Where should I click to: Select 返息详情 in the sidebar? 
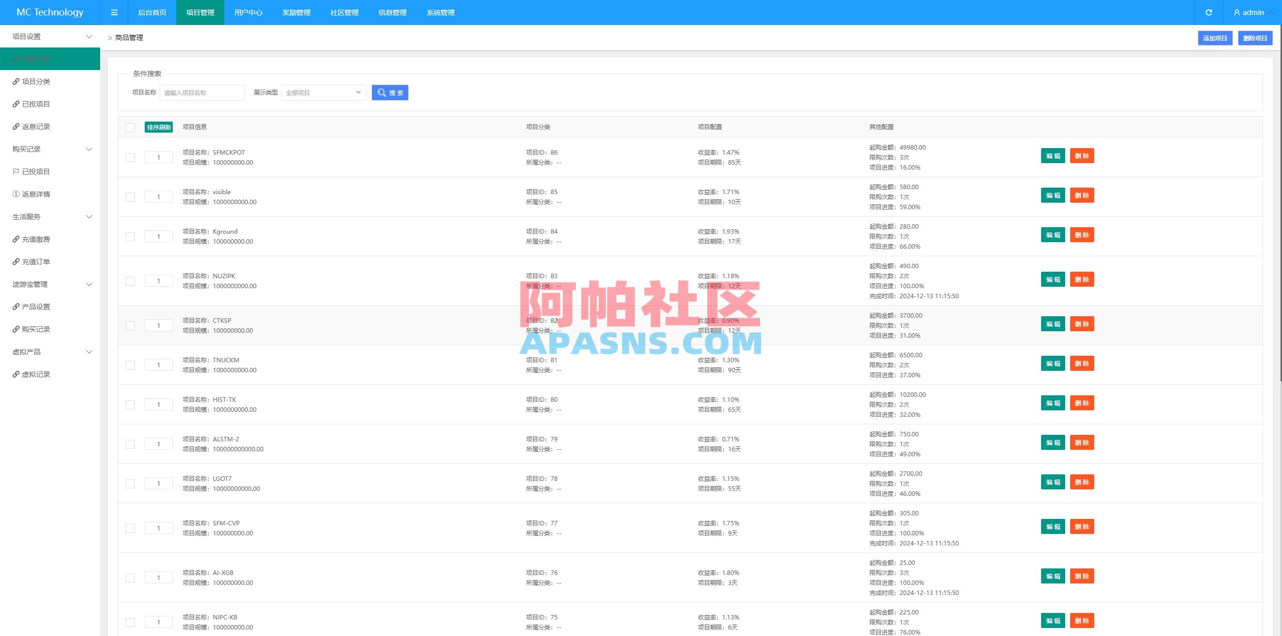[x=36, y=194]
